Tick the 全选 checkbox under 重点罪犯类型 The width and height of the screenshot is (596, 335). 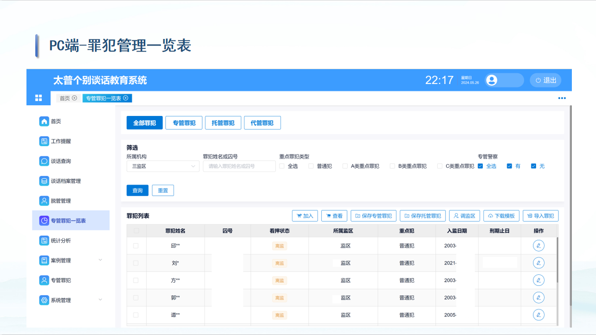282,166
